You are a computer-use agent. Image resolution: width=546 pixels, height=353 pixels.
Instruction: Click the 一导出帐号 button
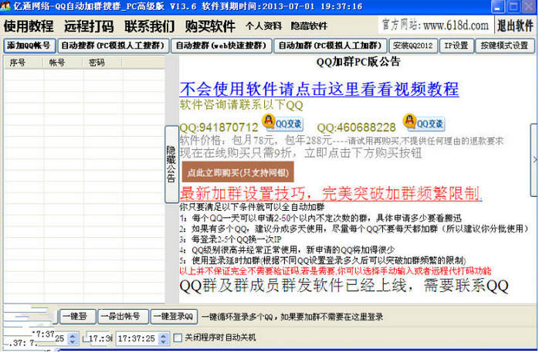click(x=123, y=317)
